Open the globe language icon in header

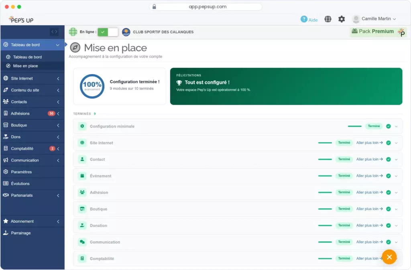(x=328, y=19)
